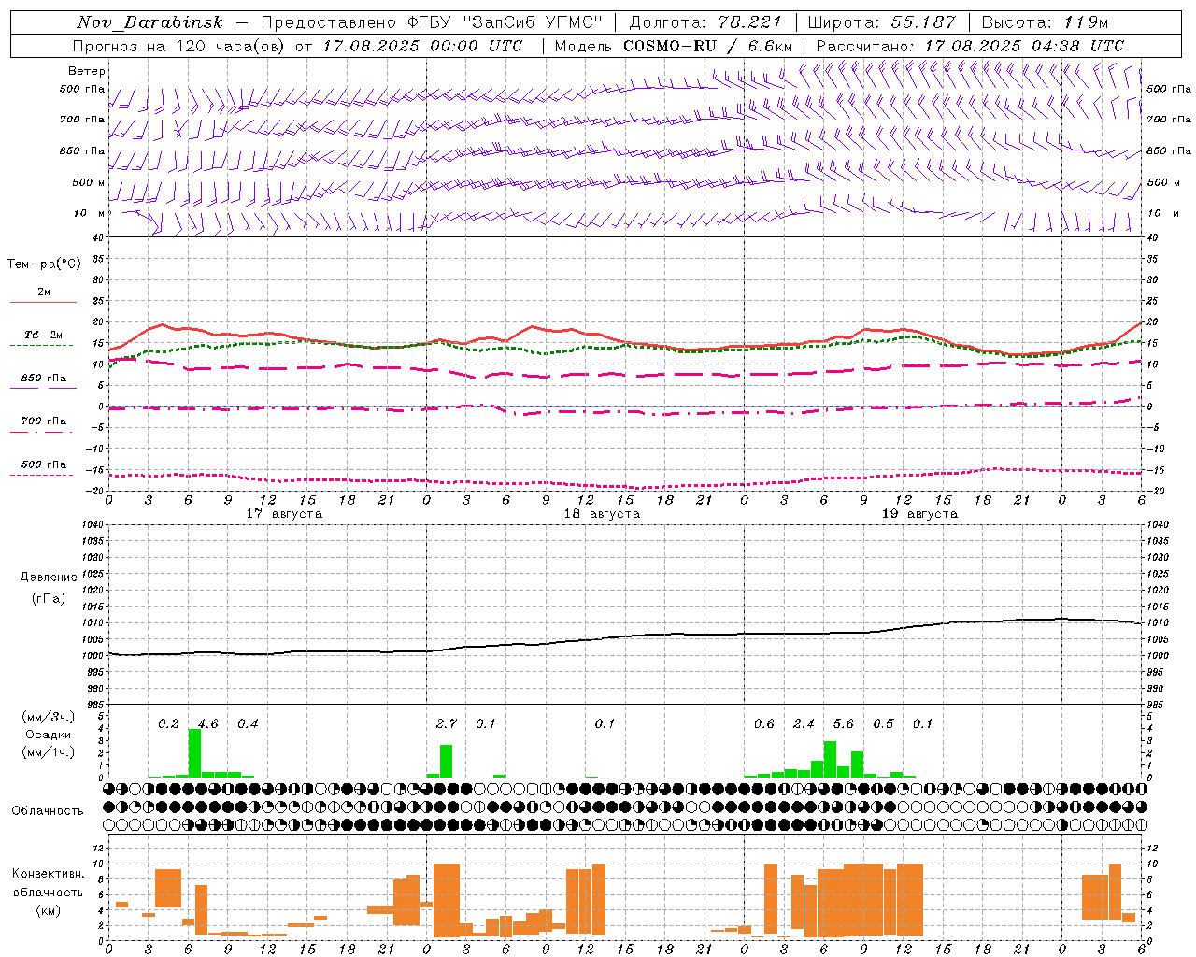Click the Облачность cloud cover label

(x=48, y=811)
